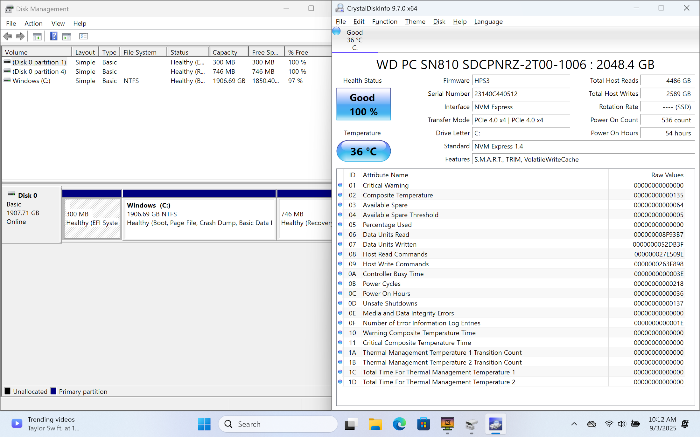700x437 pixels.
Task: Click the Disk 0 drive icon
Action: (x=11, y=194)
